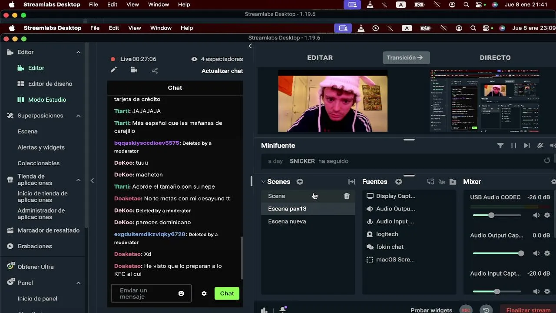This screenshot has width=556, height=313.
Task: Open Audio Input Capture settings gear
Action: [x=547, y=292]
